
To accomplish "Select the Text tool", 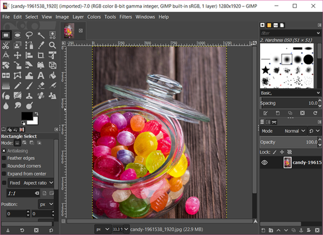I will pyautogui.click(x=41, y=75).
